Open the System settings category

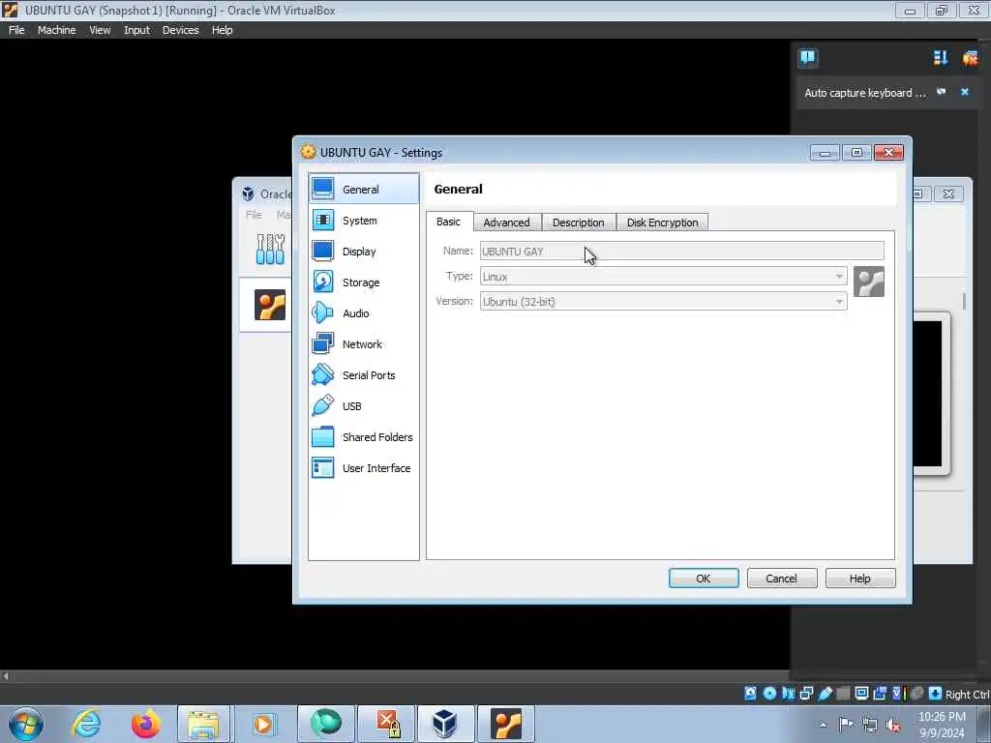point(364,220)
